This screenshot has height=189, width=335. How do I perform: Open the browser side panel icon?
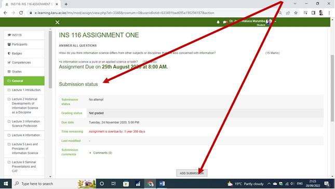click(x=313, y=13)
